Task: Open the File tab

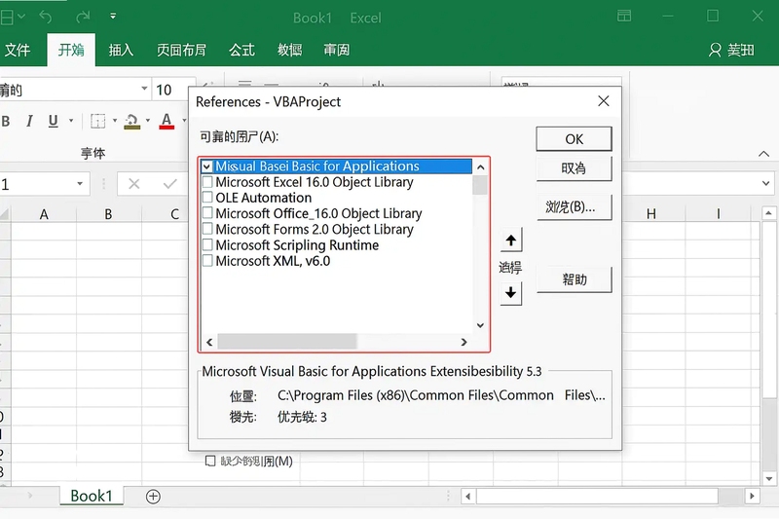Action: pos(18,50)
